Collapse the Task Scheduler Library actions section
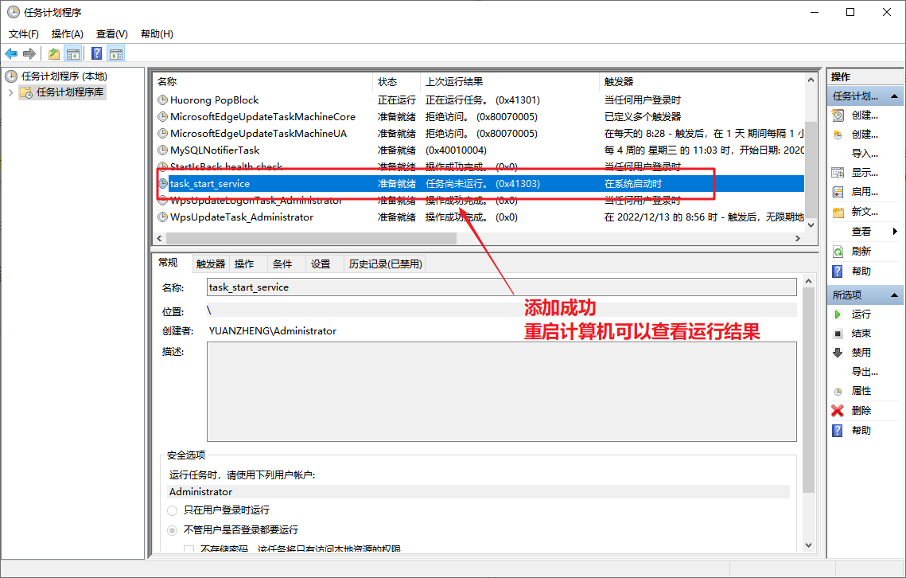 (896, 96)
